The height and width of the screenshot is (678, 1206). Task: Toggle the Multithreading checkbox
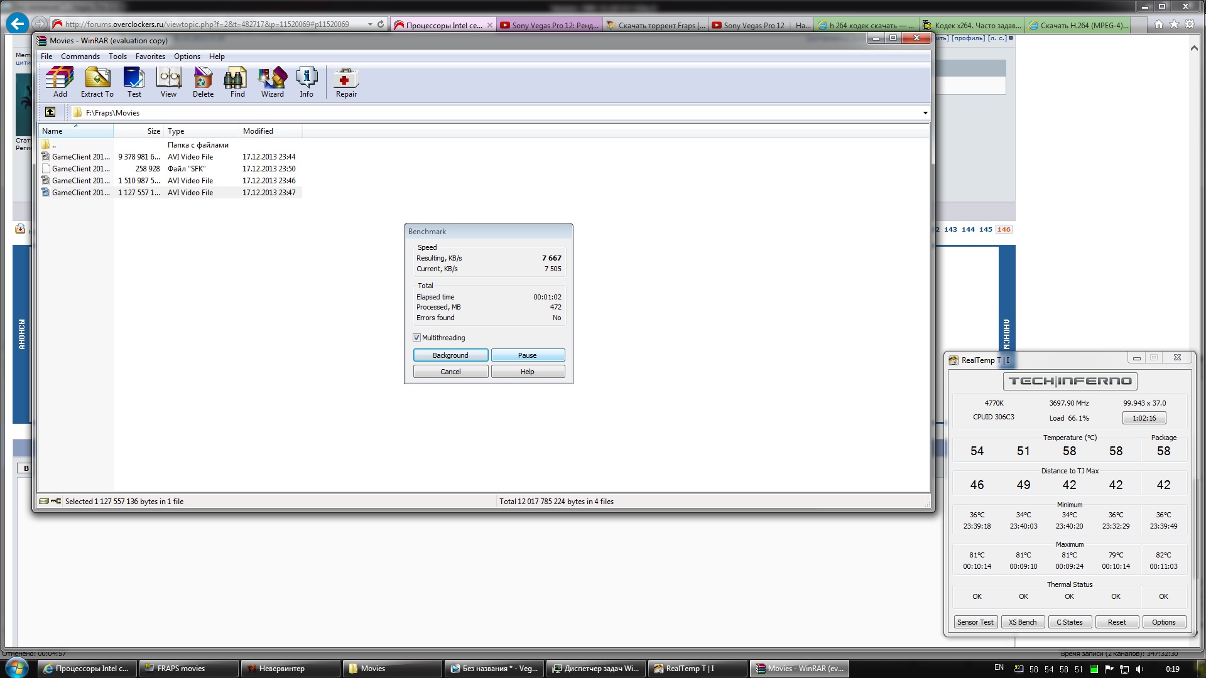pyautogui.click(x=416, y=338)
